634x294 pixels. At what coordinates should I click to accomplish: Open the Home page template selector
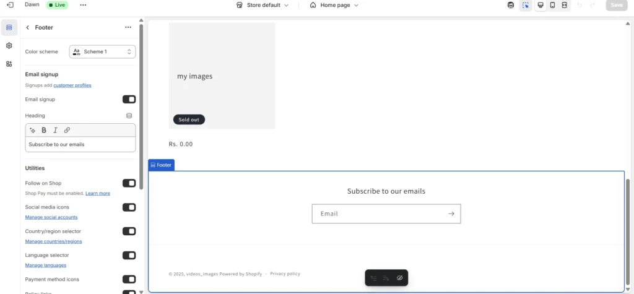tap(334, 5)
